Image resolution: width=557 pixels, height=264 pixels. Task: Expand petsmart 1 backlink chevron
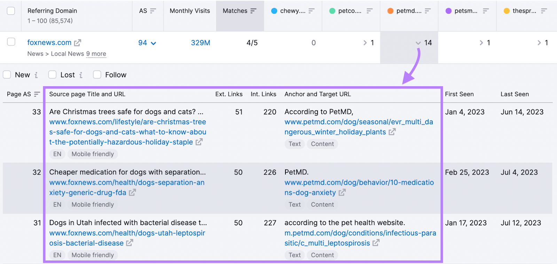481,43
